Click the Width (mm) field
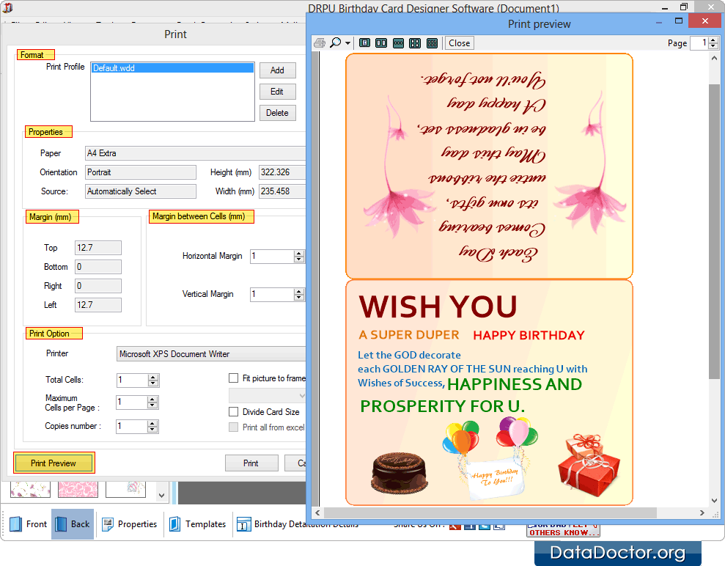Viewport: 725px width, 566px height. click(282, 191)
